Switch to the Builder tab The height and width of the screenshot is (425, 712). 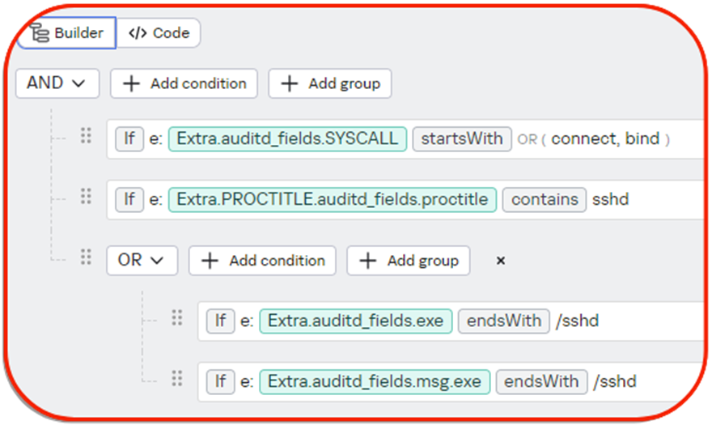[x=68, y=33]
